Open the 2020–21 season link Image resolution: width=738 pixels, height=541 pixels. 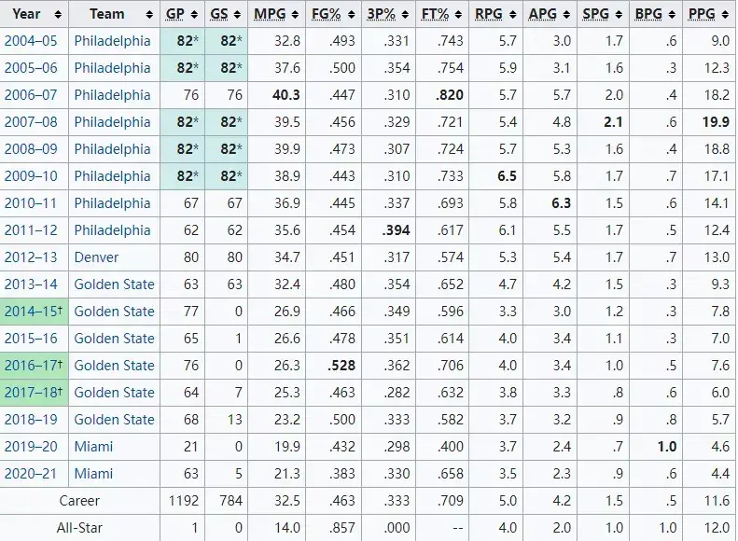31,473
